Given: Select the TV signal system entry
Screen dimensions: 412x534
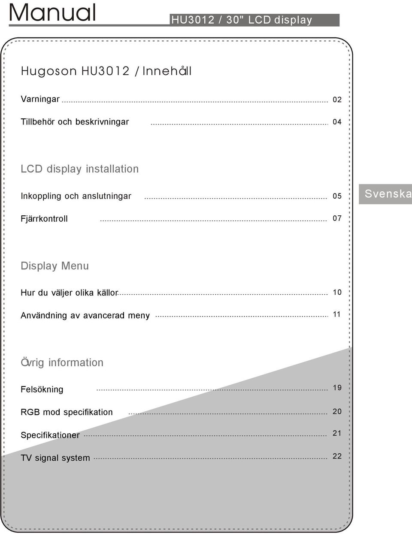Looking at the screenshot, I should pos(55,458).
